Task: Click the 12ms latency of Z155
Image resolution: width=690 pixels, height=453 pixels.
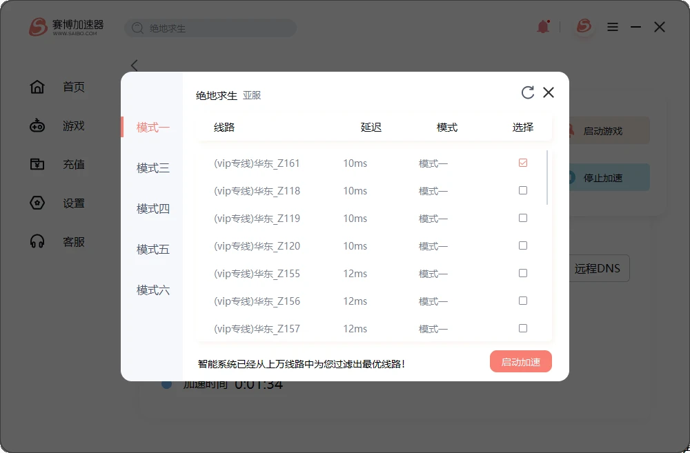Action: coord(355,274)
